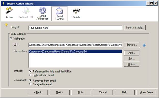This screenshot has width=159, height=98.
Task: Go to previous step with Back
Action: pos(38,92)
